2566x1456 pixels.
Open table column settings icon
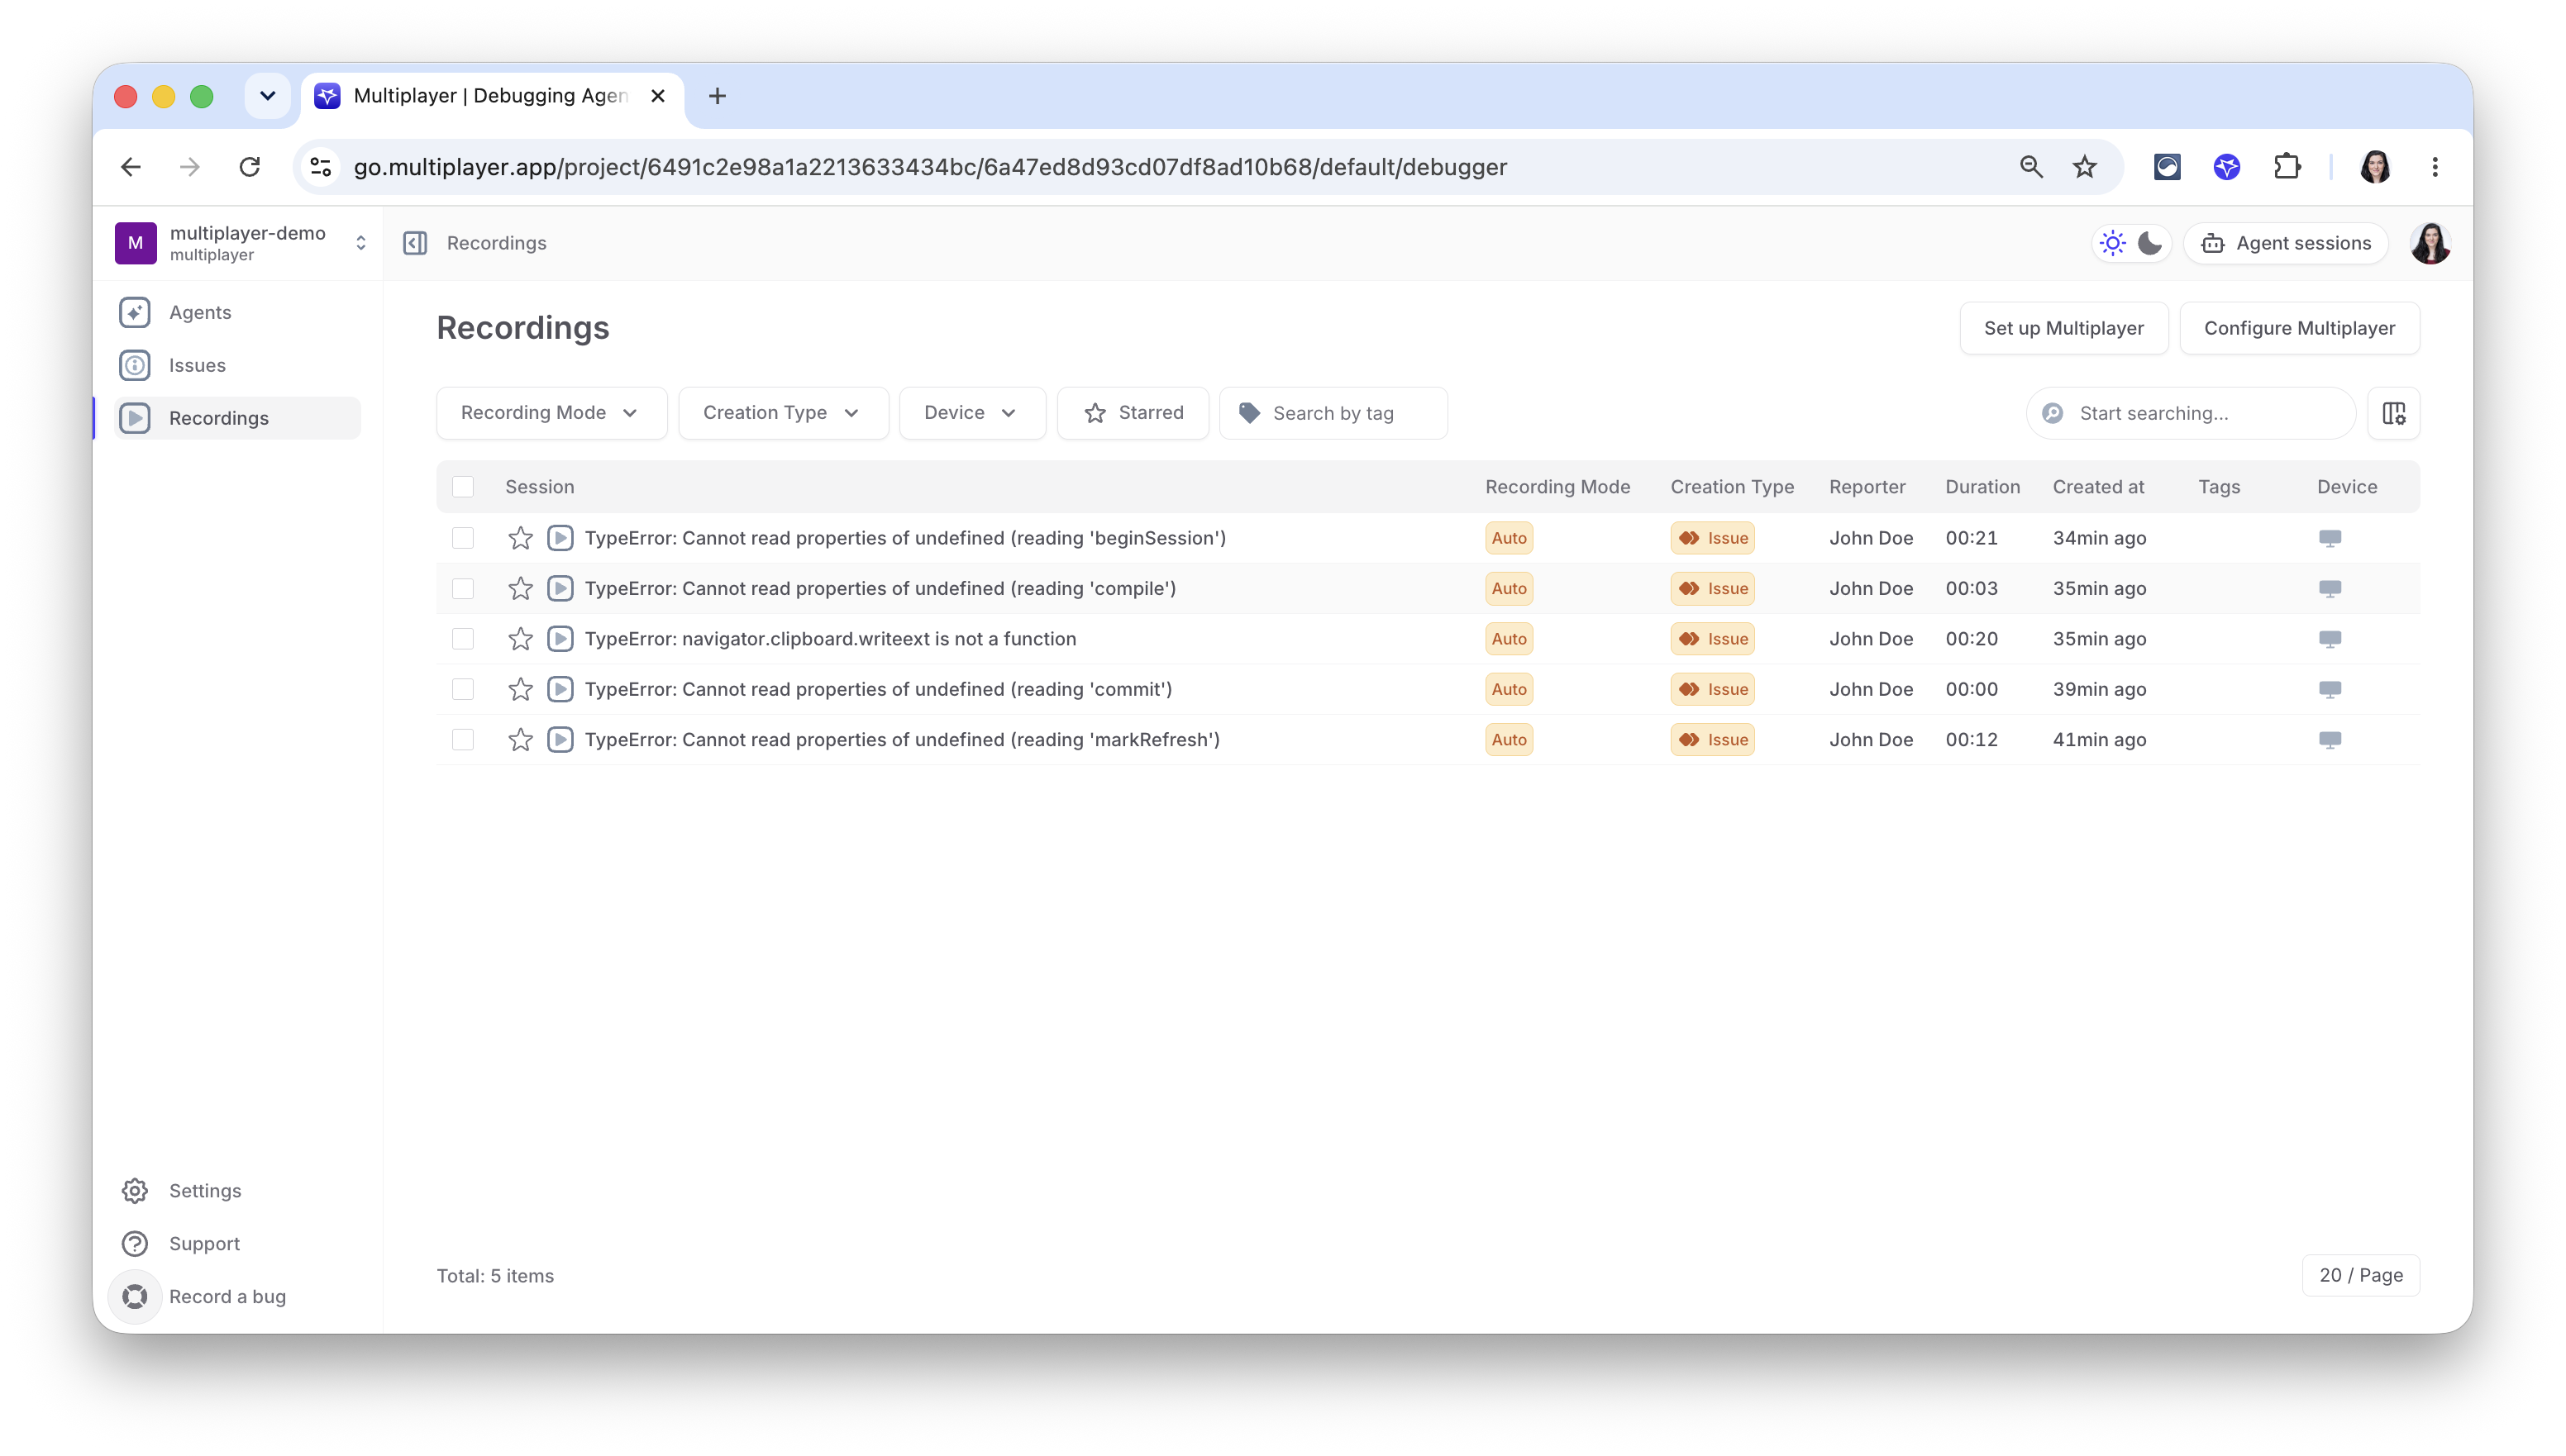(x=2394, y=413)
